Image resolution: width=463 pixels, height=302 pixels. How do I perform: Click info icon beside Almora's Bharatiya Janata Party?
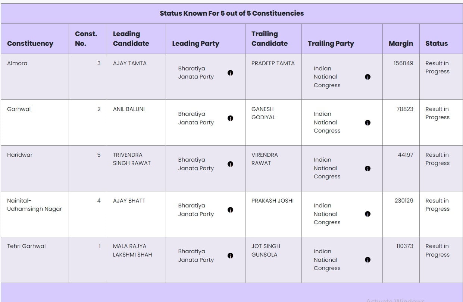230,73
